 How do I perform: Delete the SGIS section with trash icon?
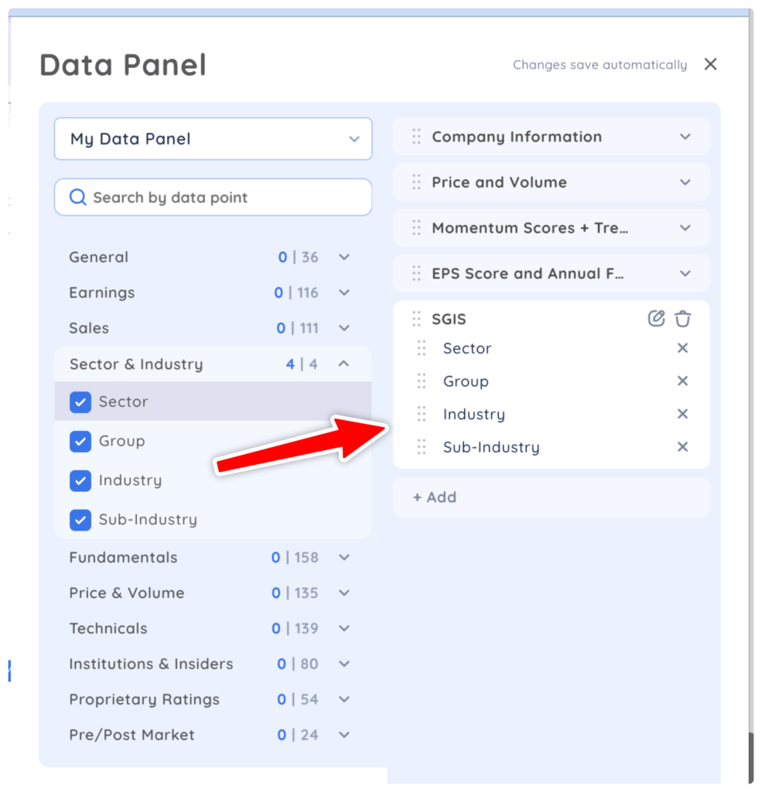(682, 319)
